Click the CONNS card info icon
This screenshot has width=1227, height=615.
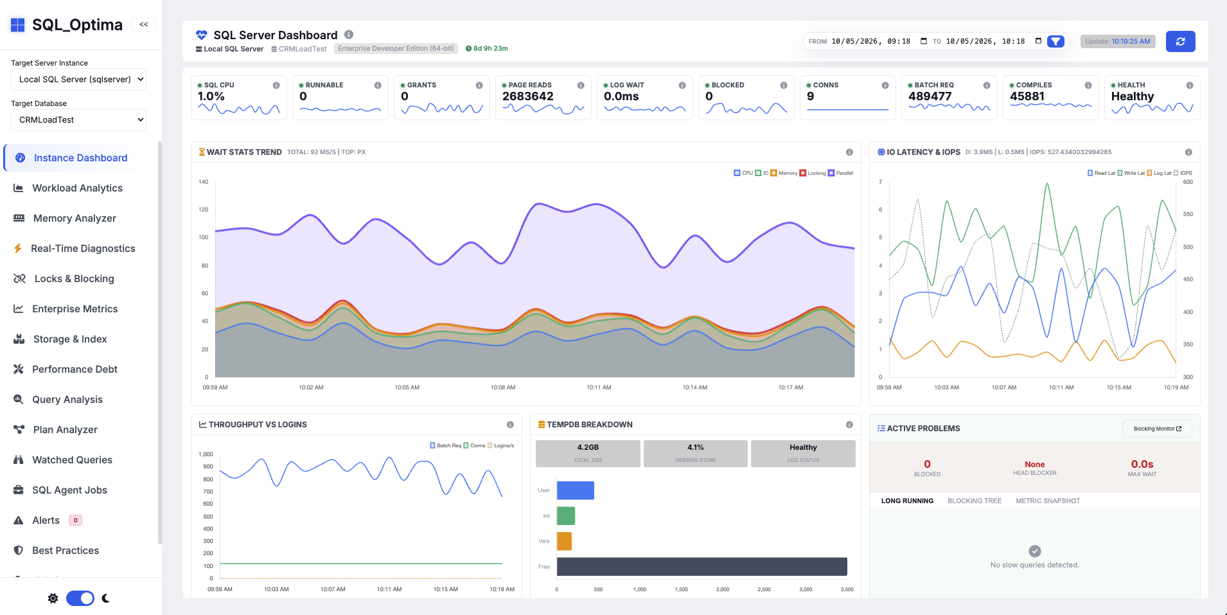click(x=885, y=85)
